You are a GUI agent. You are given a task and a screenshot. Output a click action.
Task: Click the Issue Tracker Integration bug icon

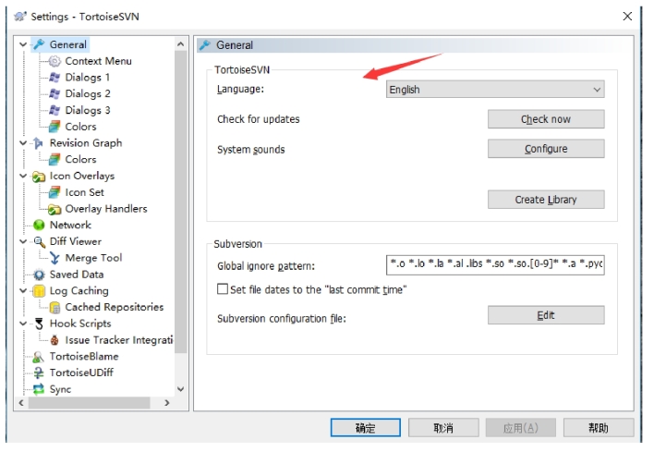pos(54,340)
